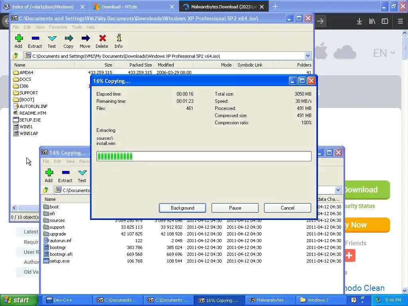Viewport: 408px width, 306px height.
Task: Sort by Modified column header
Action: click(x=174, y=65)
